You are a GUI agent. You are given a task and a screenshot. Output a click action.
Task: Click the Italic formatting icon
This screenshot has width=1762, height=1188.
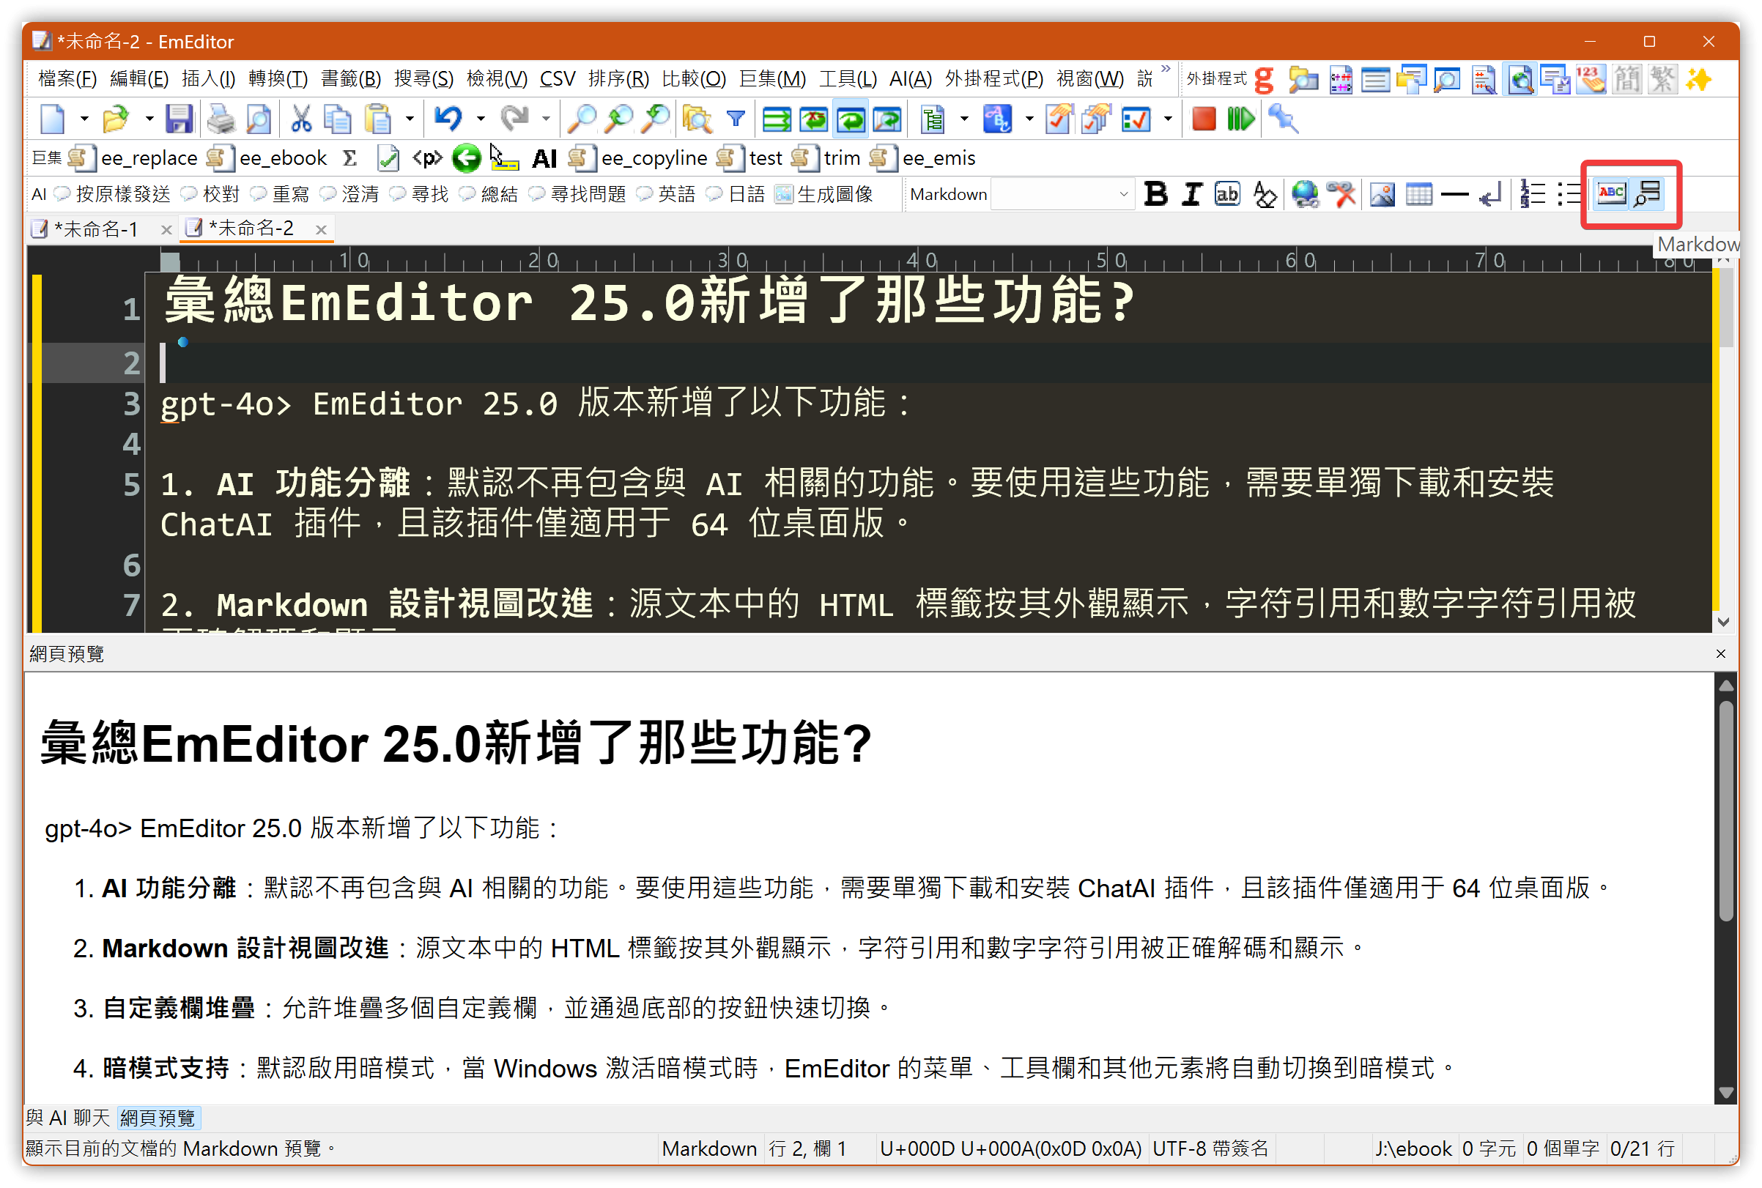(x=1191, y=195)
